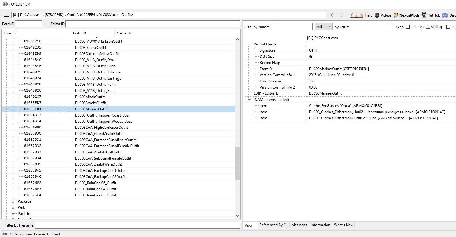456x237 pixels.
Task: Collapse the Record Header section
Action: click(x=248, y=44)
